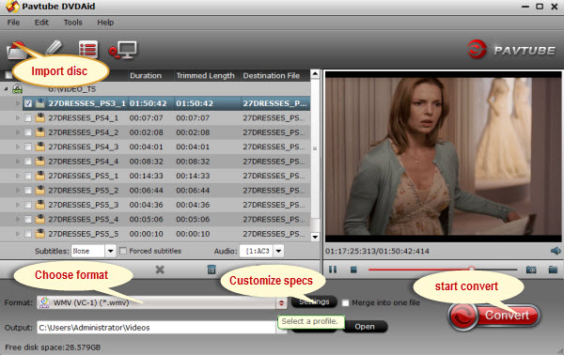Click the red list view toolbar icon
Image resolution: width=564 pixels, height=355 pixels.
(88, 49)
